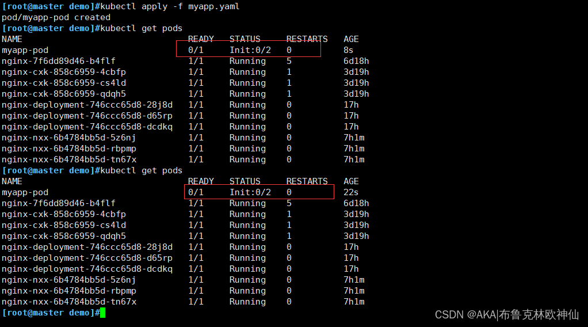Click 'nginx-deployment-746ccc65d8-28j8d' in the first pod listing
The image size is (588, 327).
click(x=87, y=105)
